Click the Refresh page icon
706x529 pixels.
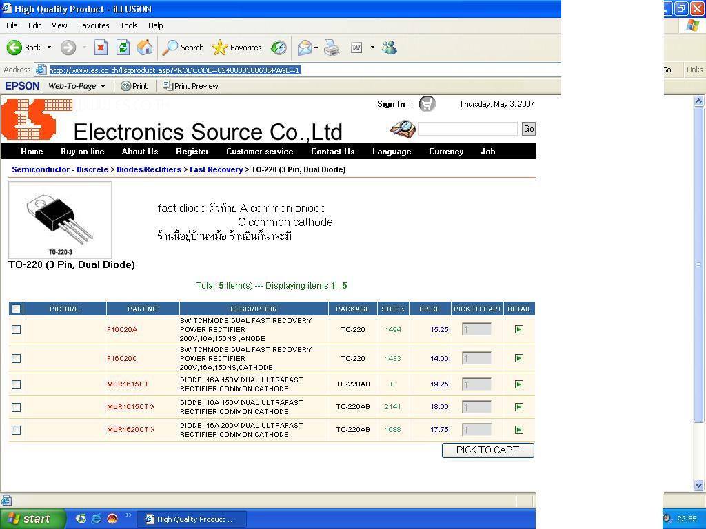123,48
